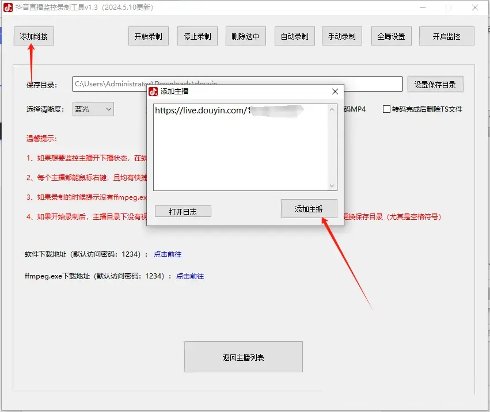This screenshot has width=490, height=412.
Task: Delete selected with 删除选中
Action: (x=246, y=36)
